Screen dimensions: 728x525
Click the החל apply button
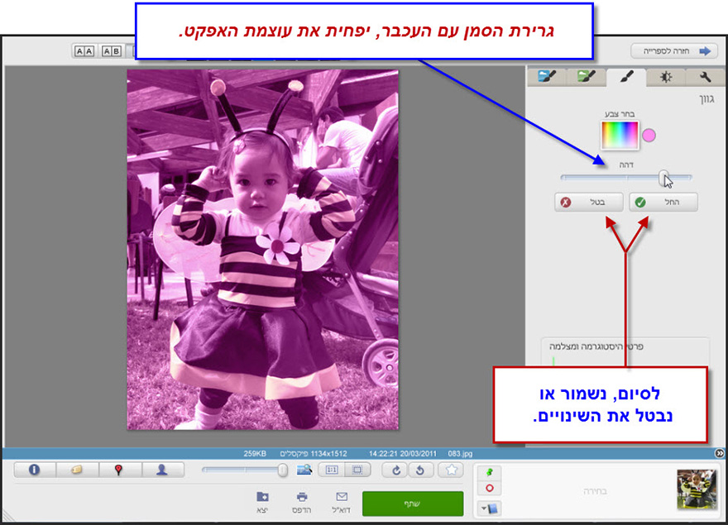click(x=662, y=202)
